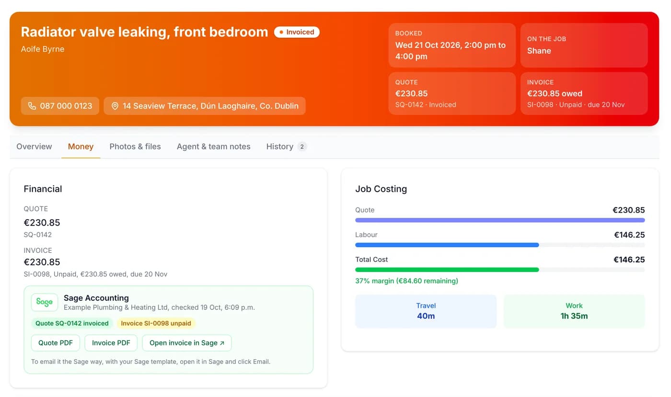Click "Example Plumbing & Heating Ltd" checked line
Image resolution: width=671 pixels, height=397 pixels.
[x=159, y=307]
